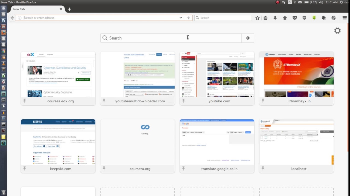Click the Back arrow button
The height and width of the screenshot is (196, 350).
click(12, 18)
